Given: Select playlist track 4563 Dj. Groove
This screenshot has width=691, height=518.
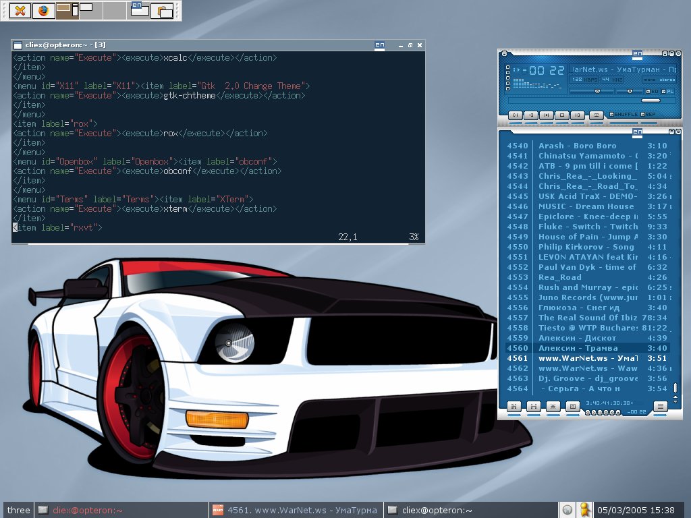Looking at the screenshot, I should click(x=587, y=379).
